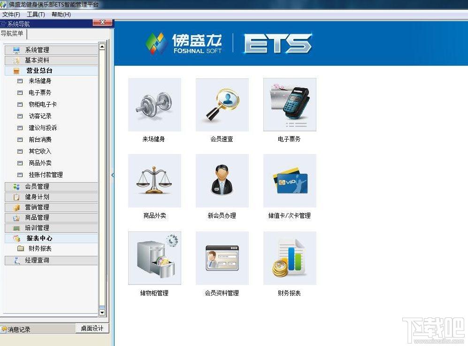The height and width of the screenshot is (346, 468).
Task: Click the 健身计划 clipboard icon
Action: (16, 197)
